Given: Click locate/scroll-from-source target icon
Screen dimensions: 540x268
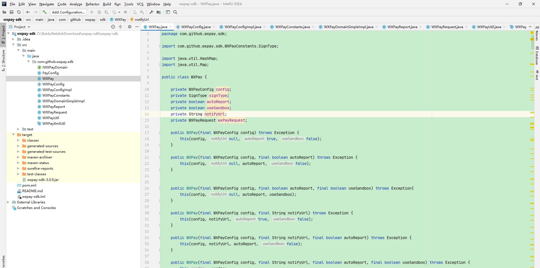Looking at the screenshot, I should [113, 27].
